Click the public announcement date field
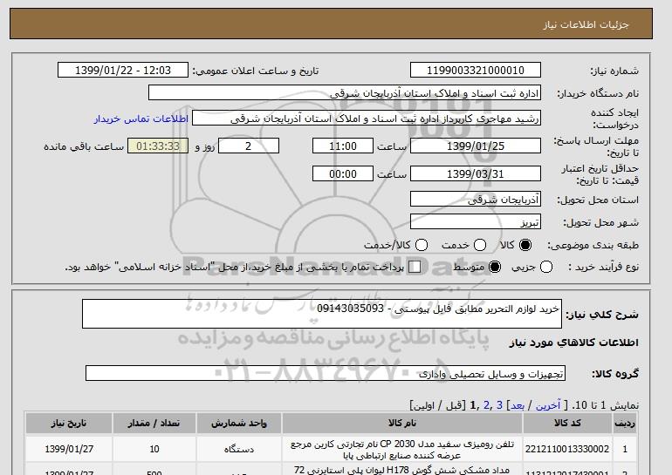 [123, 71]
